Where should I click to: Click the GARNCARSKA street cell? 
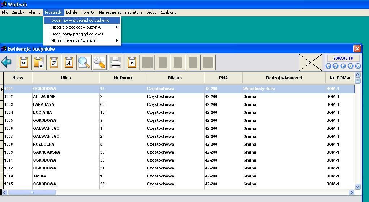[x=66, y=152]
